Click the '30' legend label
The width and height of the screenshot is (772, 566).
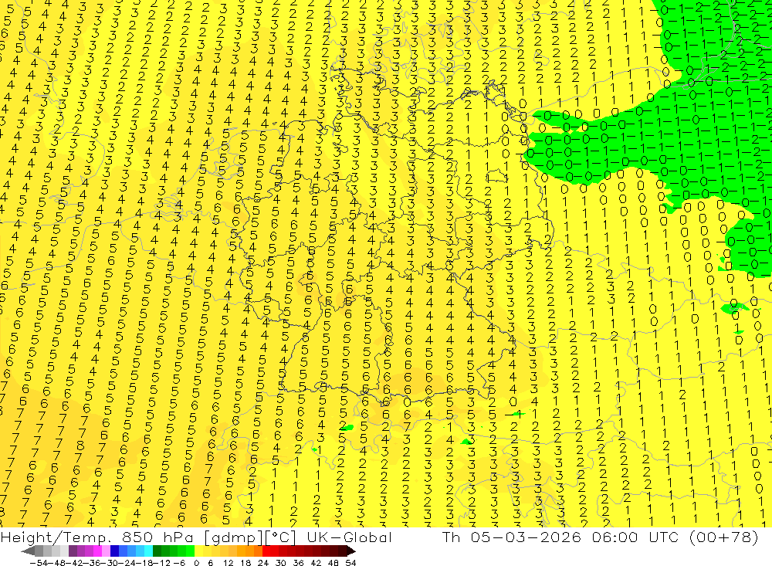click(x=281, y=563)
